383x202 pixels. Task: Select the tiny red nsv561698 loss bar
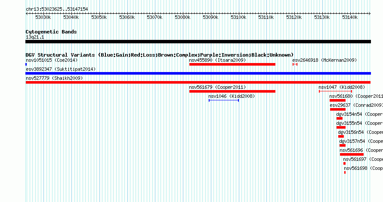coord(345,172)
